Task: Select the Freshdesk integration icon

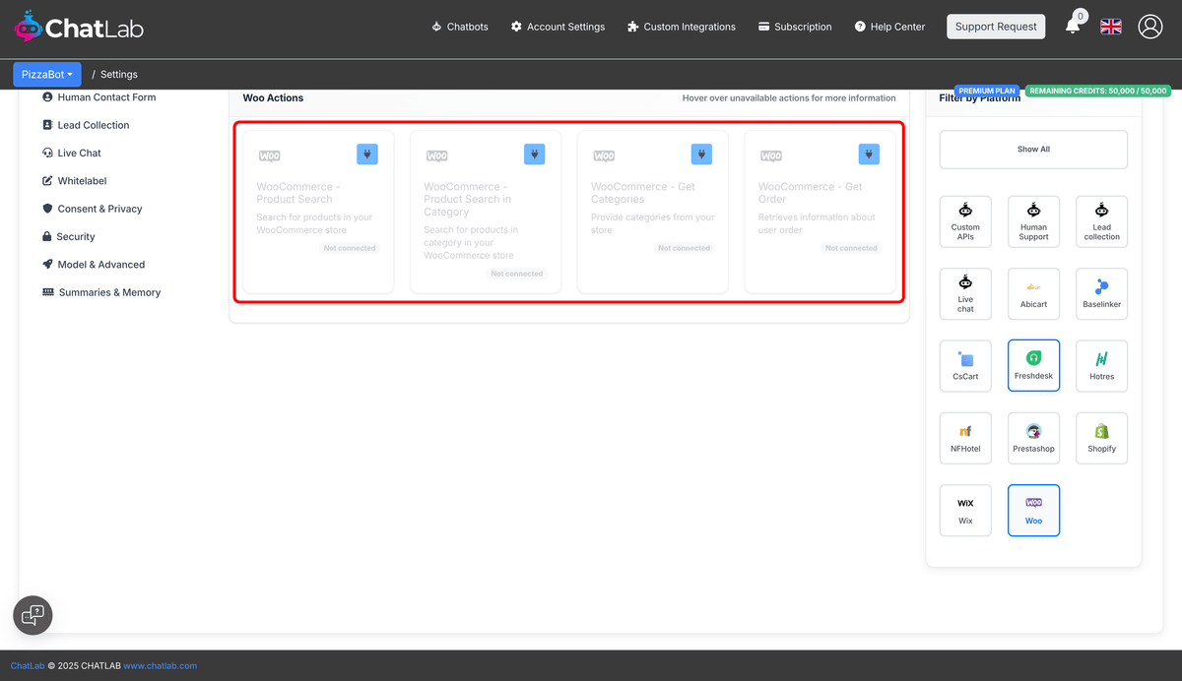Action: 1033,365
